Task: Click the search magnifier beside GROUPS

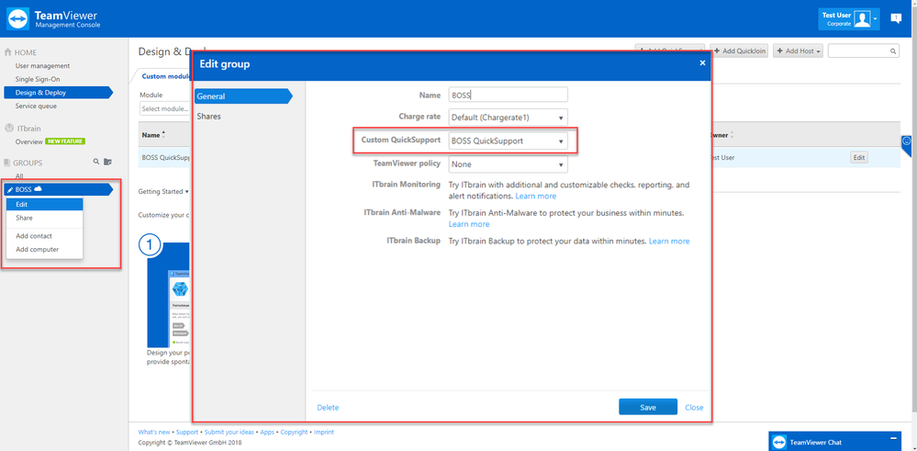Action: 96,162
